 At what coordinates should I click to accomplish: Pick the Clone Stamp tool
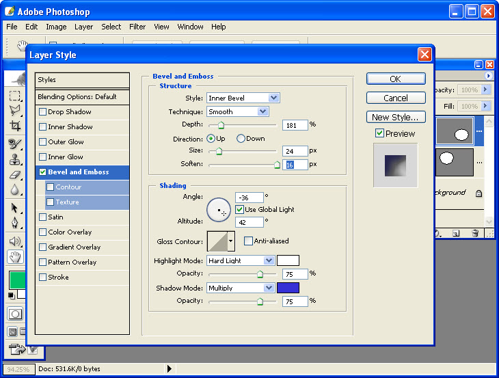pyautogui.click(x=15, y=160)
